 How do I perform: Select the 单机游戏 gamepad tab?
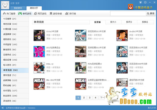point(25,14)
